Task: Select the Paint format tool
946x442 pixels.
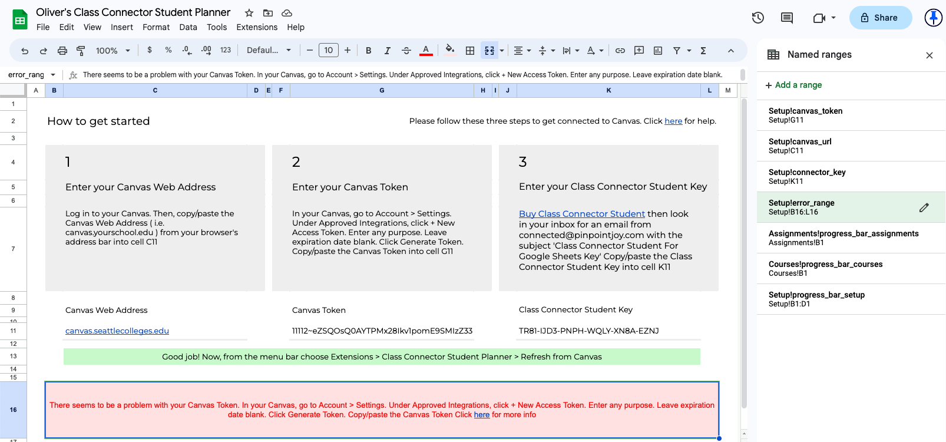Action: pos(81,51)
